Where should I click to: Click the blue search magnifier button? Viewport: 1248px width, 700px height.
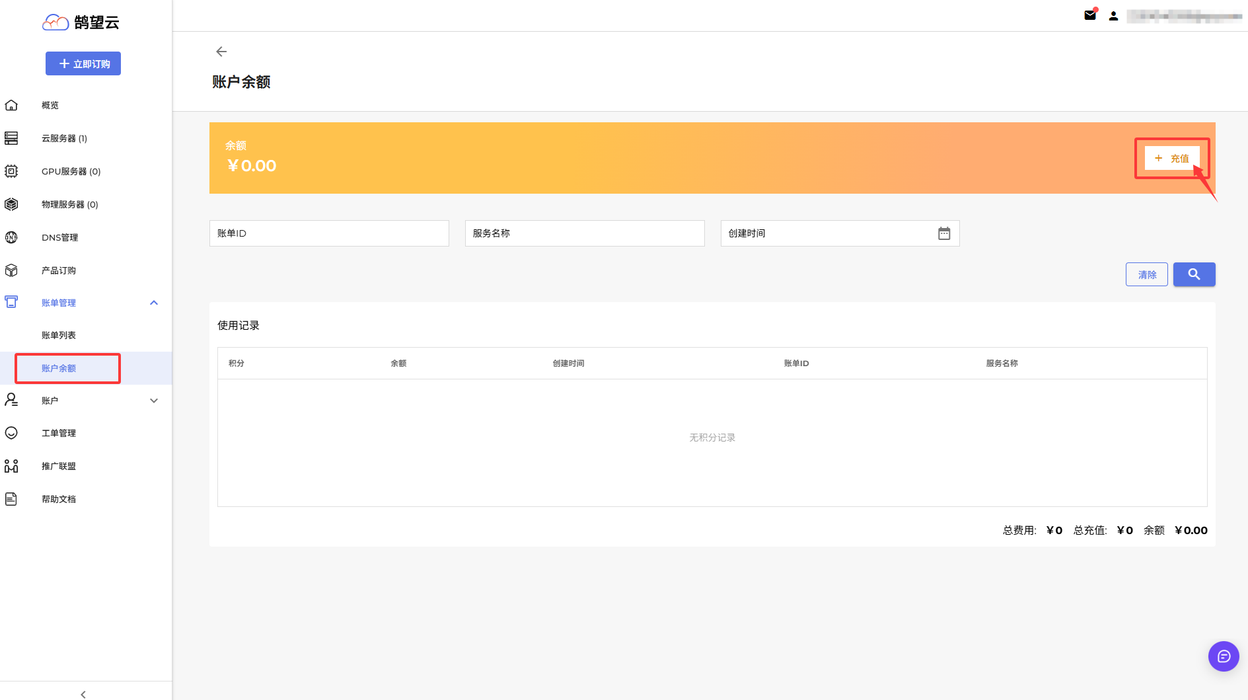pyautogui.click(x=1194, y=274)
